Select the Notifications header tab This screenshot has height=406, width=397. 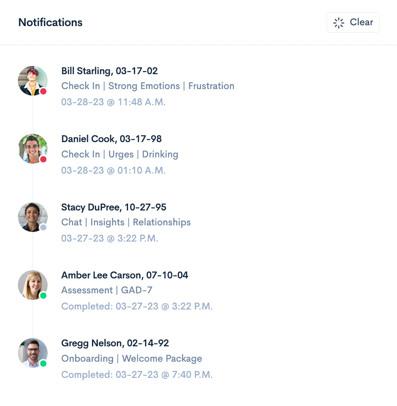[x=50, y=22]
